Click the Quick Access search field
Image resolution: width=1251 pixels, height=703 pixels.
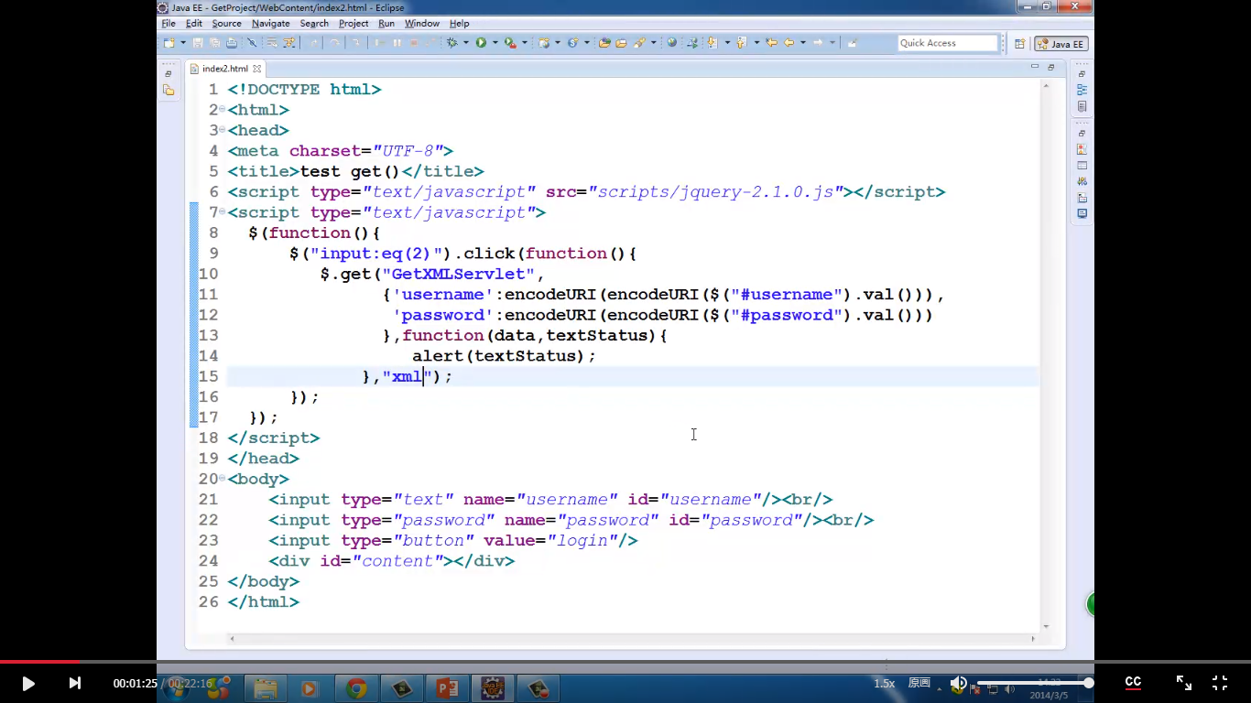948,43
